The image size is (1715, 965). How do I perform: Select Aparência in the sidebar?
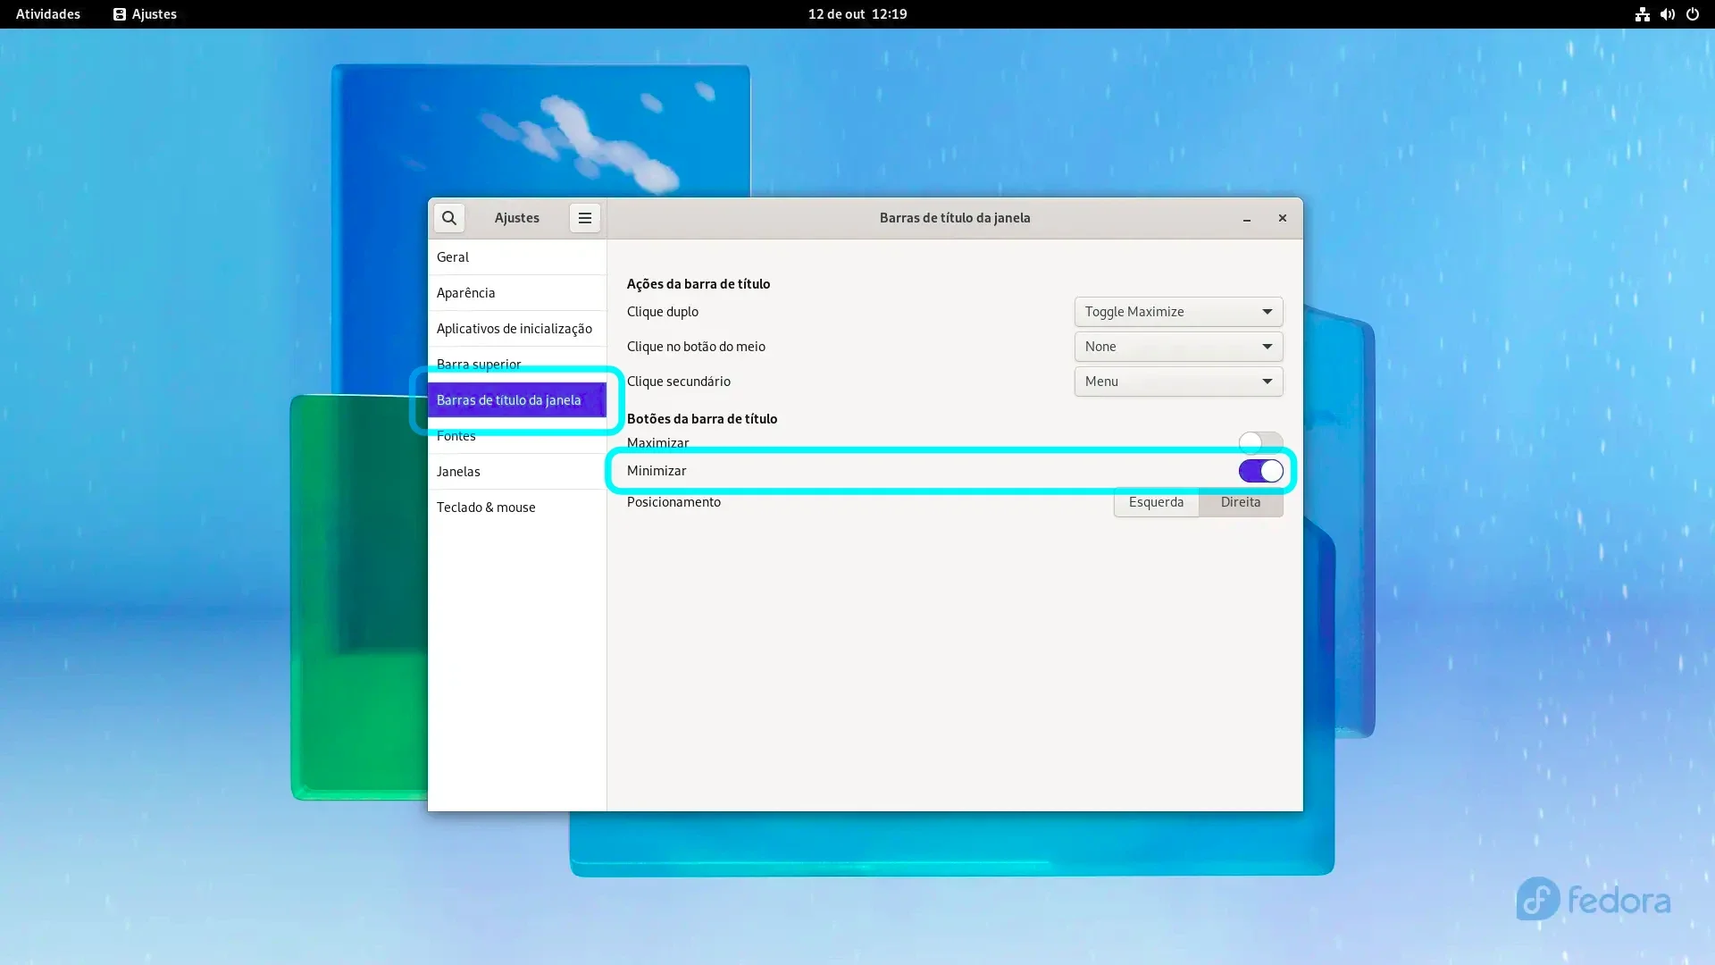click(517, 293)
